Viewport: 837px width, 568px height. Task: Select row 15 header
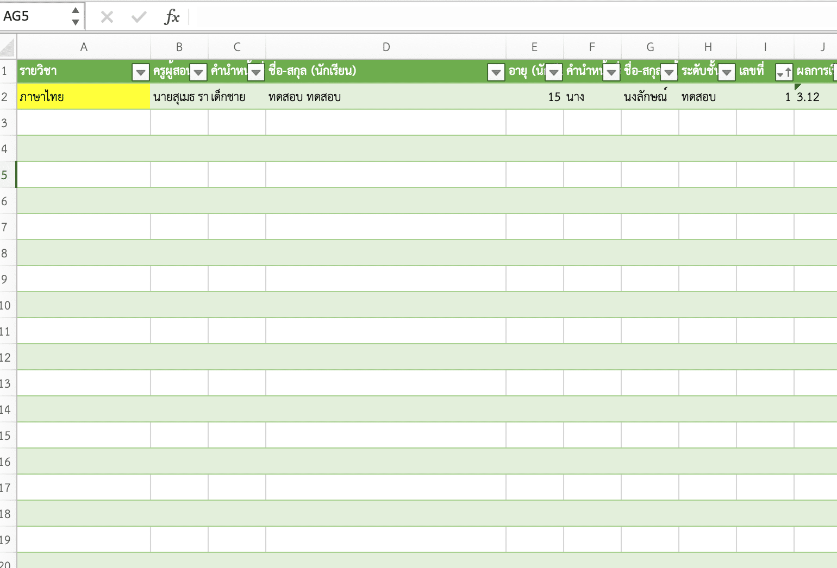tap(8, 436)
